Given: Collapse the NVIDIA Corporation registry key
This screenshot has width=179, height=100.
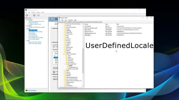Looking at the screenshot, I should 63,54.
